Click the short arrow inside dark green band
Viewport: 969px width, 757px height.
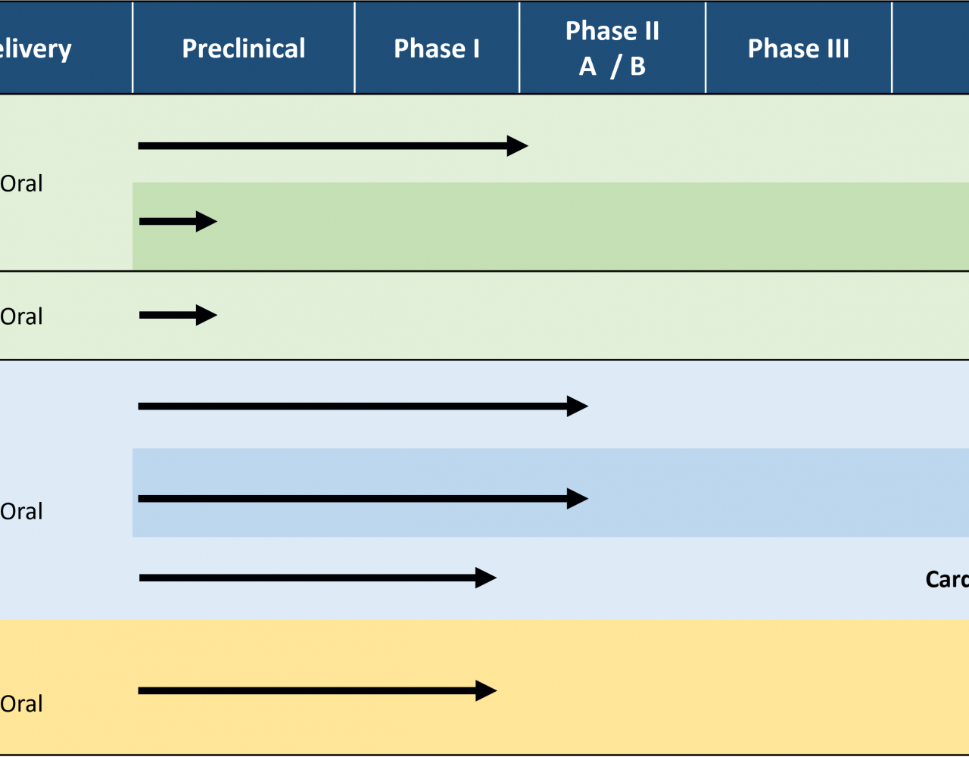click(178, 222)
